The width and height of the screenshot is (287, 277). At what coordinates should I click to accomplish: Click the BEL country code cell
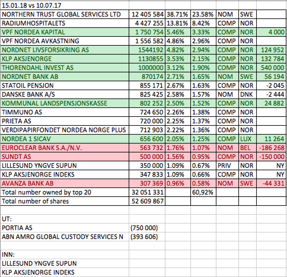(x=248, y=148)
